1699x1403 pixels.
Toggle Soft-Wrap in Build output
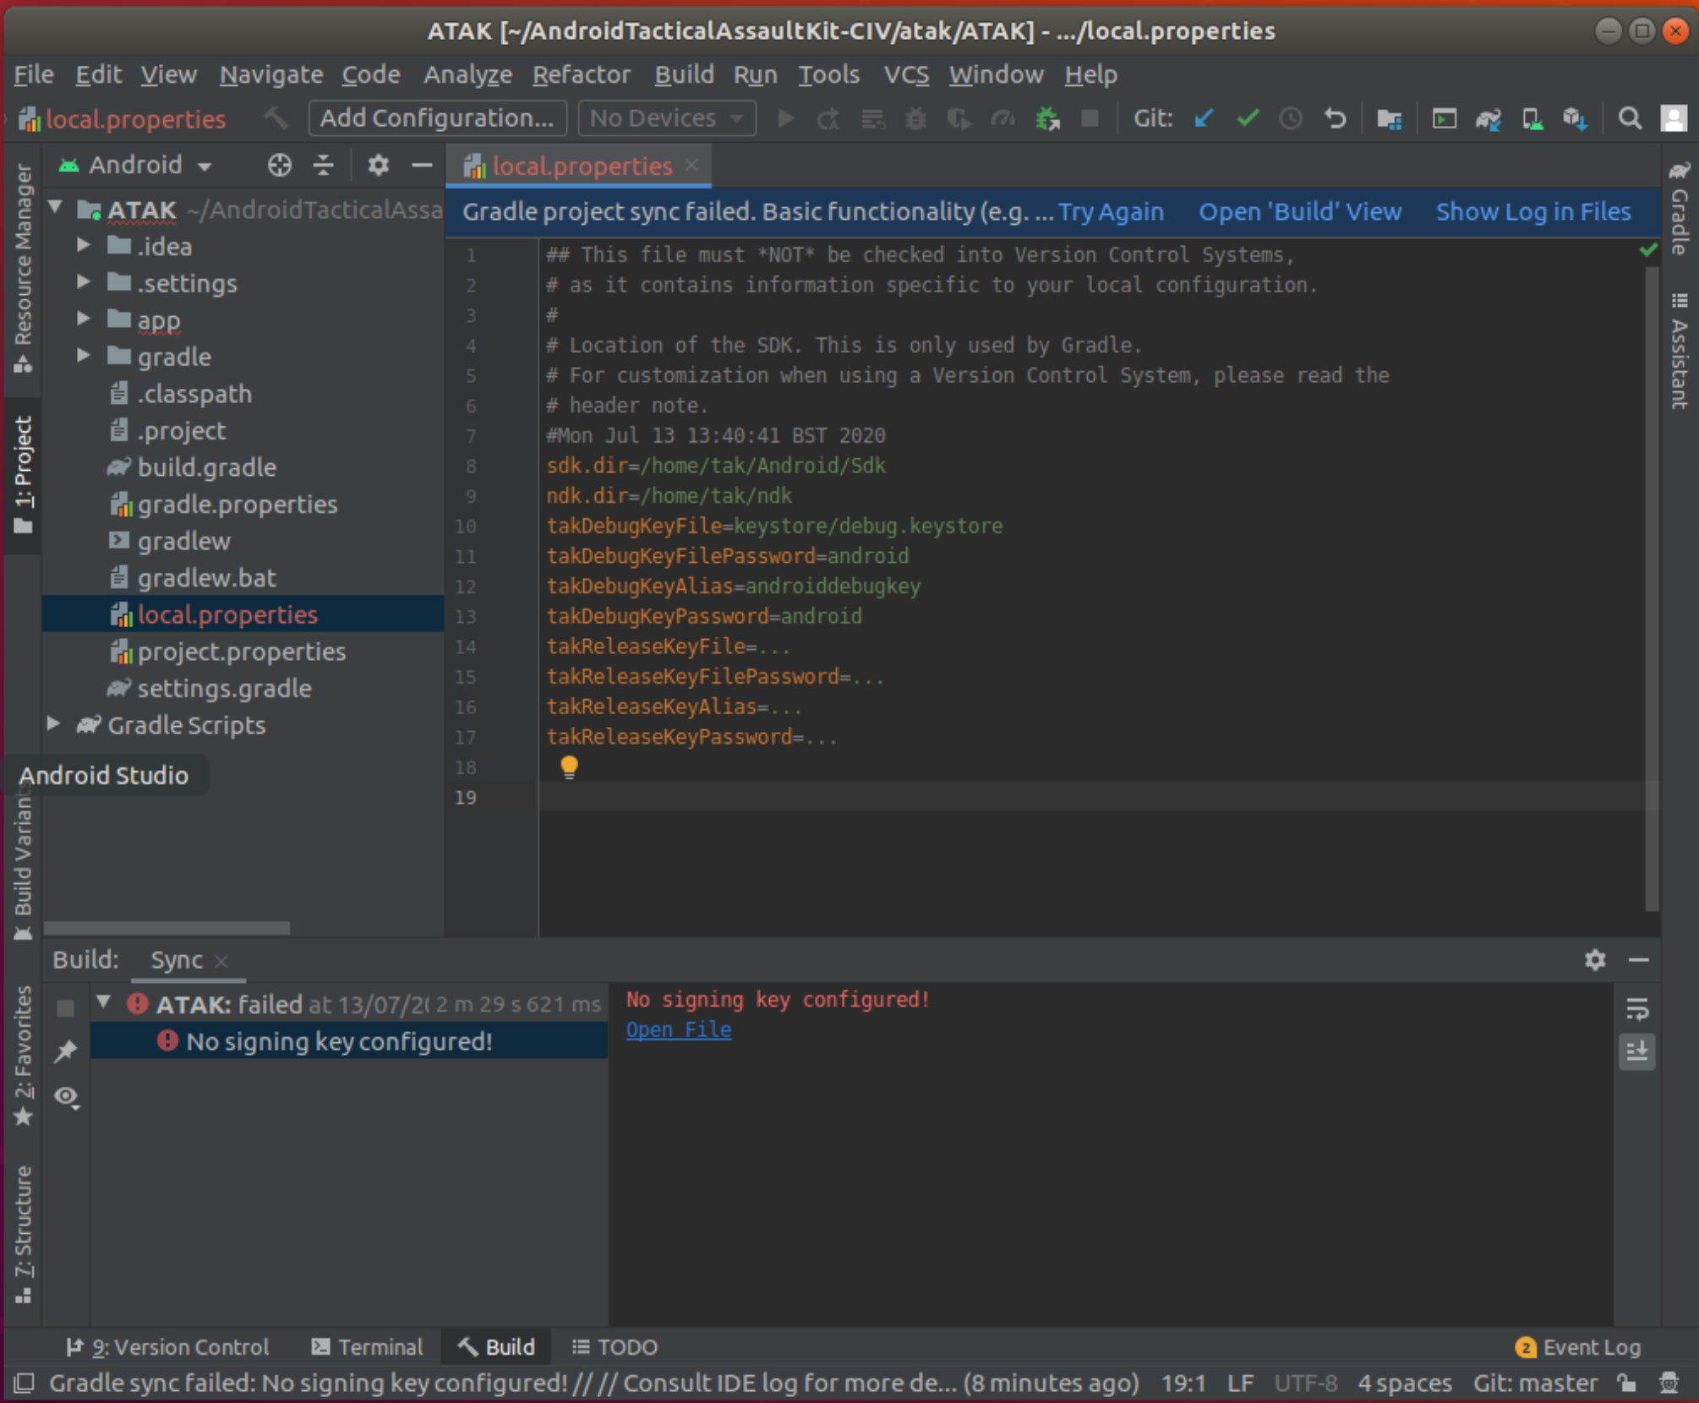point(1637,1008)
